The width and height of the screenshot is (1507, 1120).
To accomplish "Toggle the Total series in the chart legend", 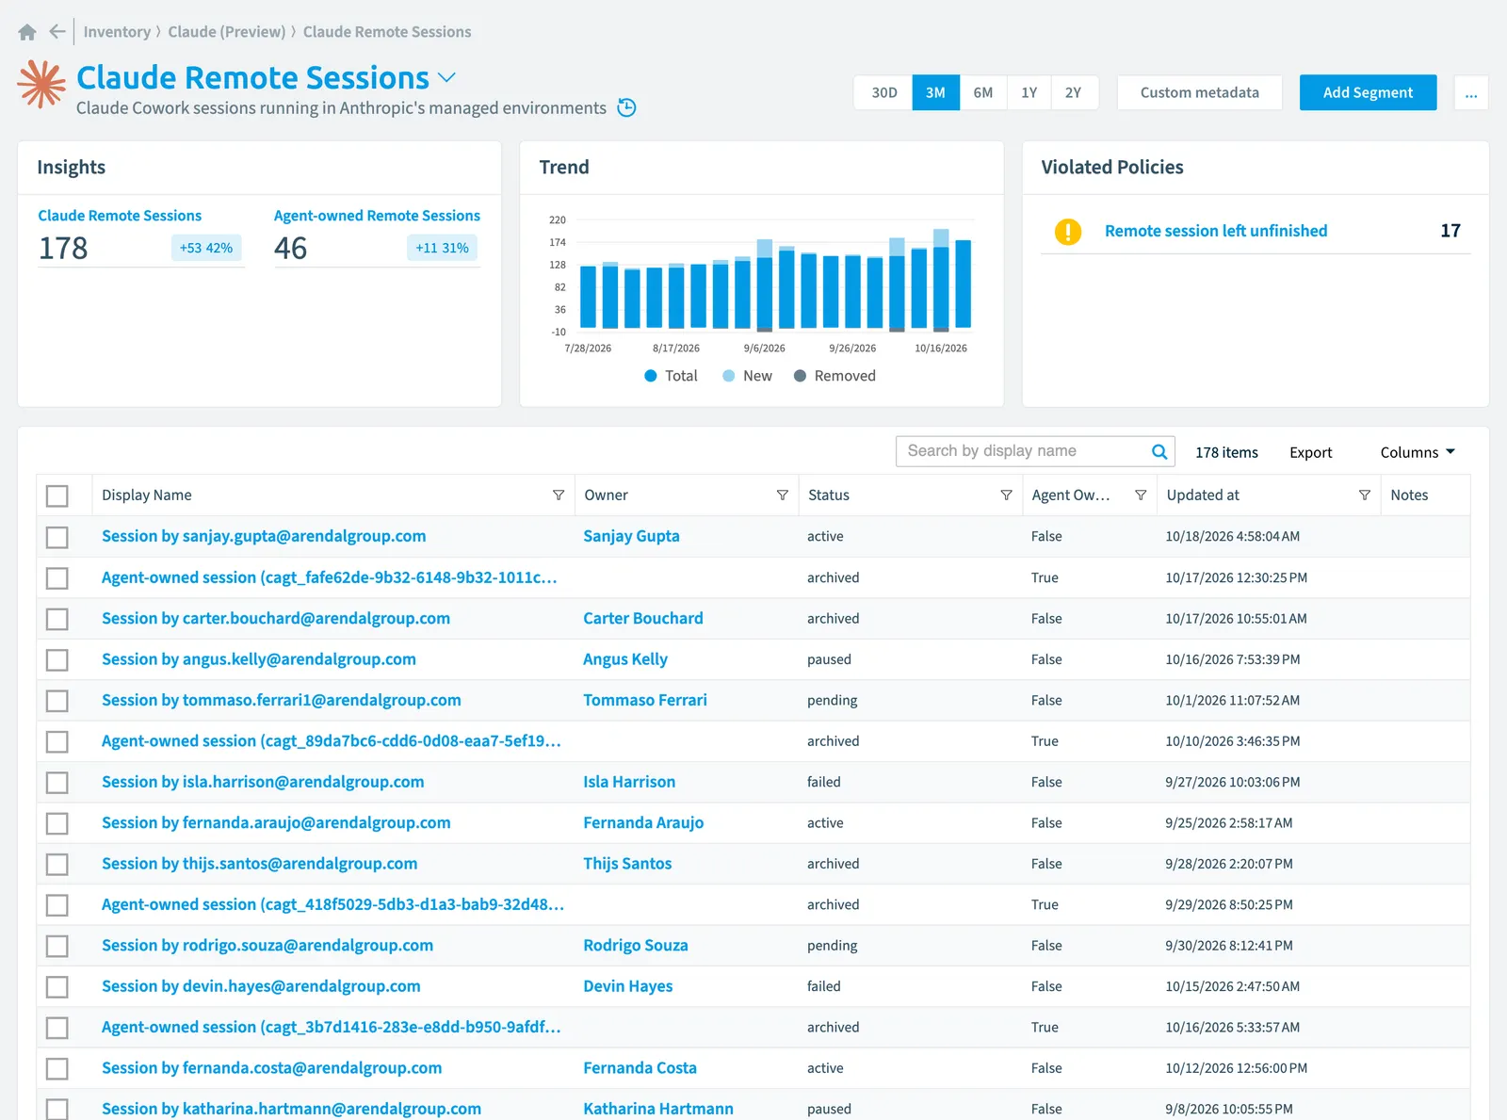I will pyautogui.click(x=671, y=376).
